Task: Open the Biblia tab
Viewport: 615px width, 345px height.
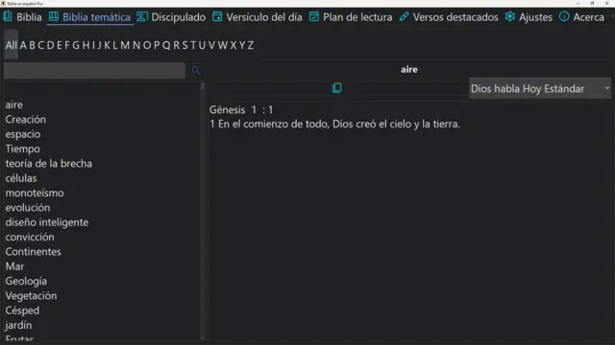Action: pos(22,17)
